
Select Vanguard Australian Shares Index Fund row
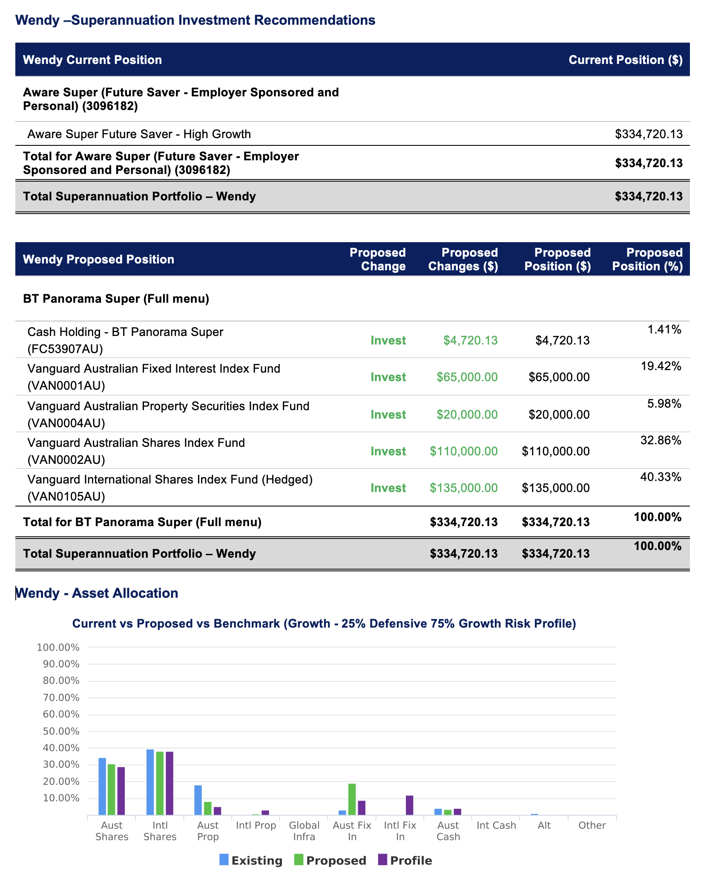coord(352,451)
